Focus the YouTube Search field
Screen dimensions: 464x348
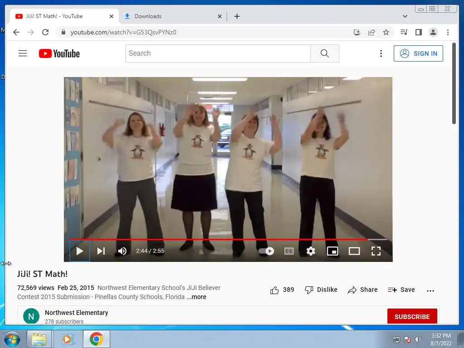click(x=218, y=53)
